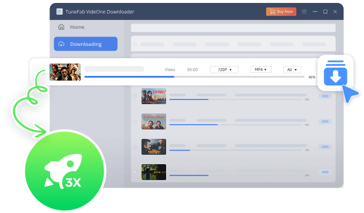Viewport: 364px width, 213px height.
Task: Click the dark yellow movie thumbnail
Action: coord(154,172)
